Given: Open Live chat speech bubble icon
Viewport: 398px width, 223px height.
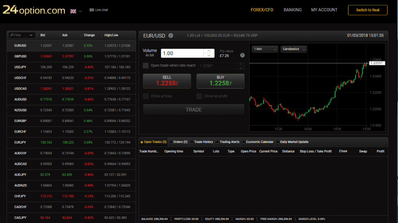Looking at the screenshot, I should [92, 10].
